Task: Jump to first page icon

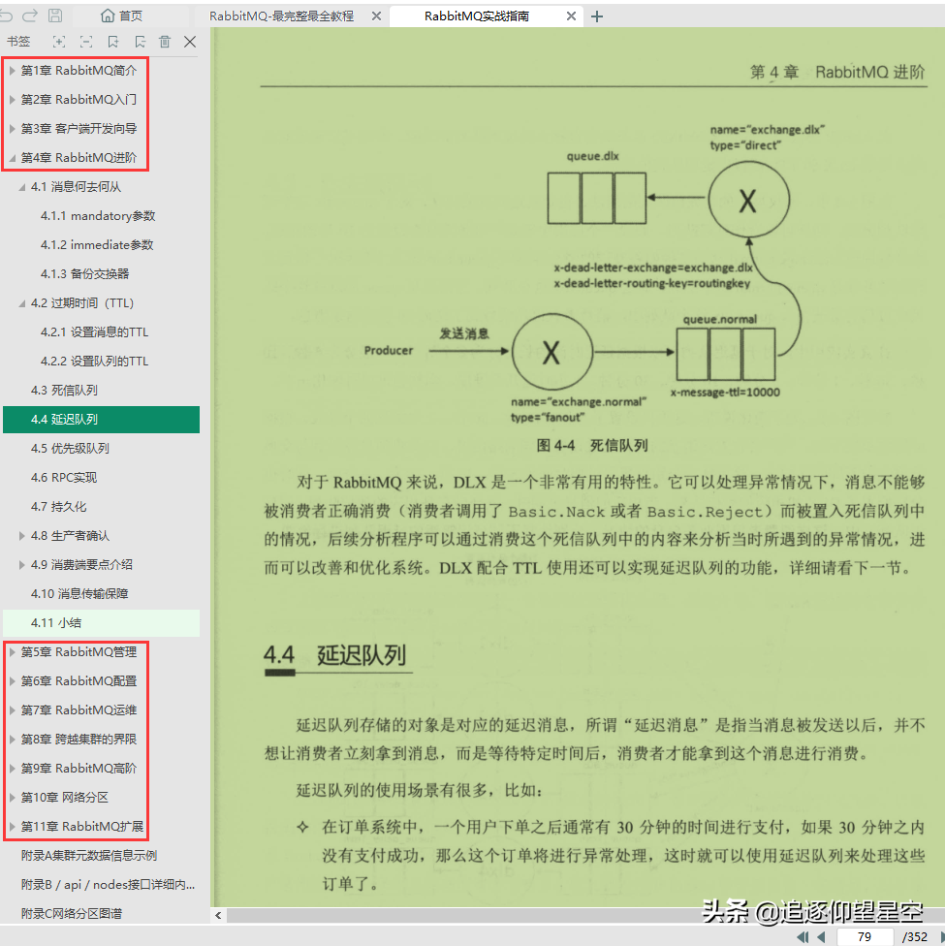Action: click(803, 936)
